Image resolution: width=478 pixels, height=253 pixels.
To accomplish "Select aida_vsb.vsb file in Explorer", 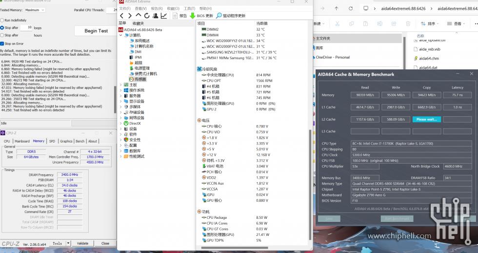I will 429,49.
